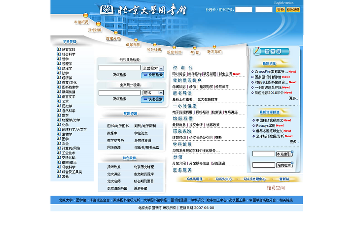Click the orange ball above 联系我们
This screenshot has height=238, width=355.
click(214, 47)
